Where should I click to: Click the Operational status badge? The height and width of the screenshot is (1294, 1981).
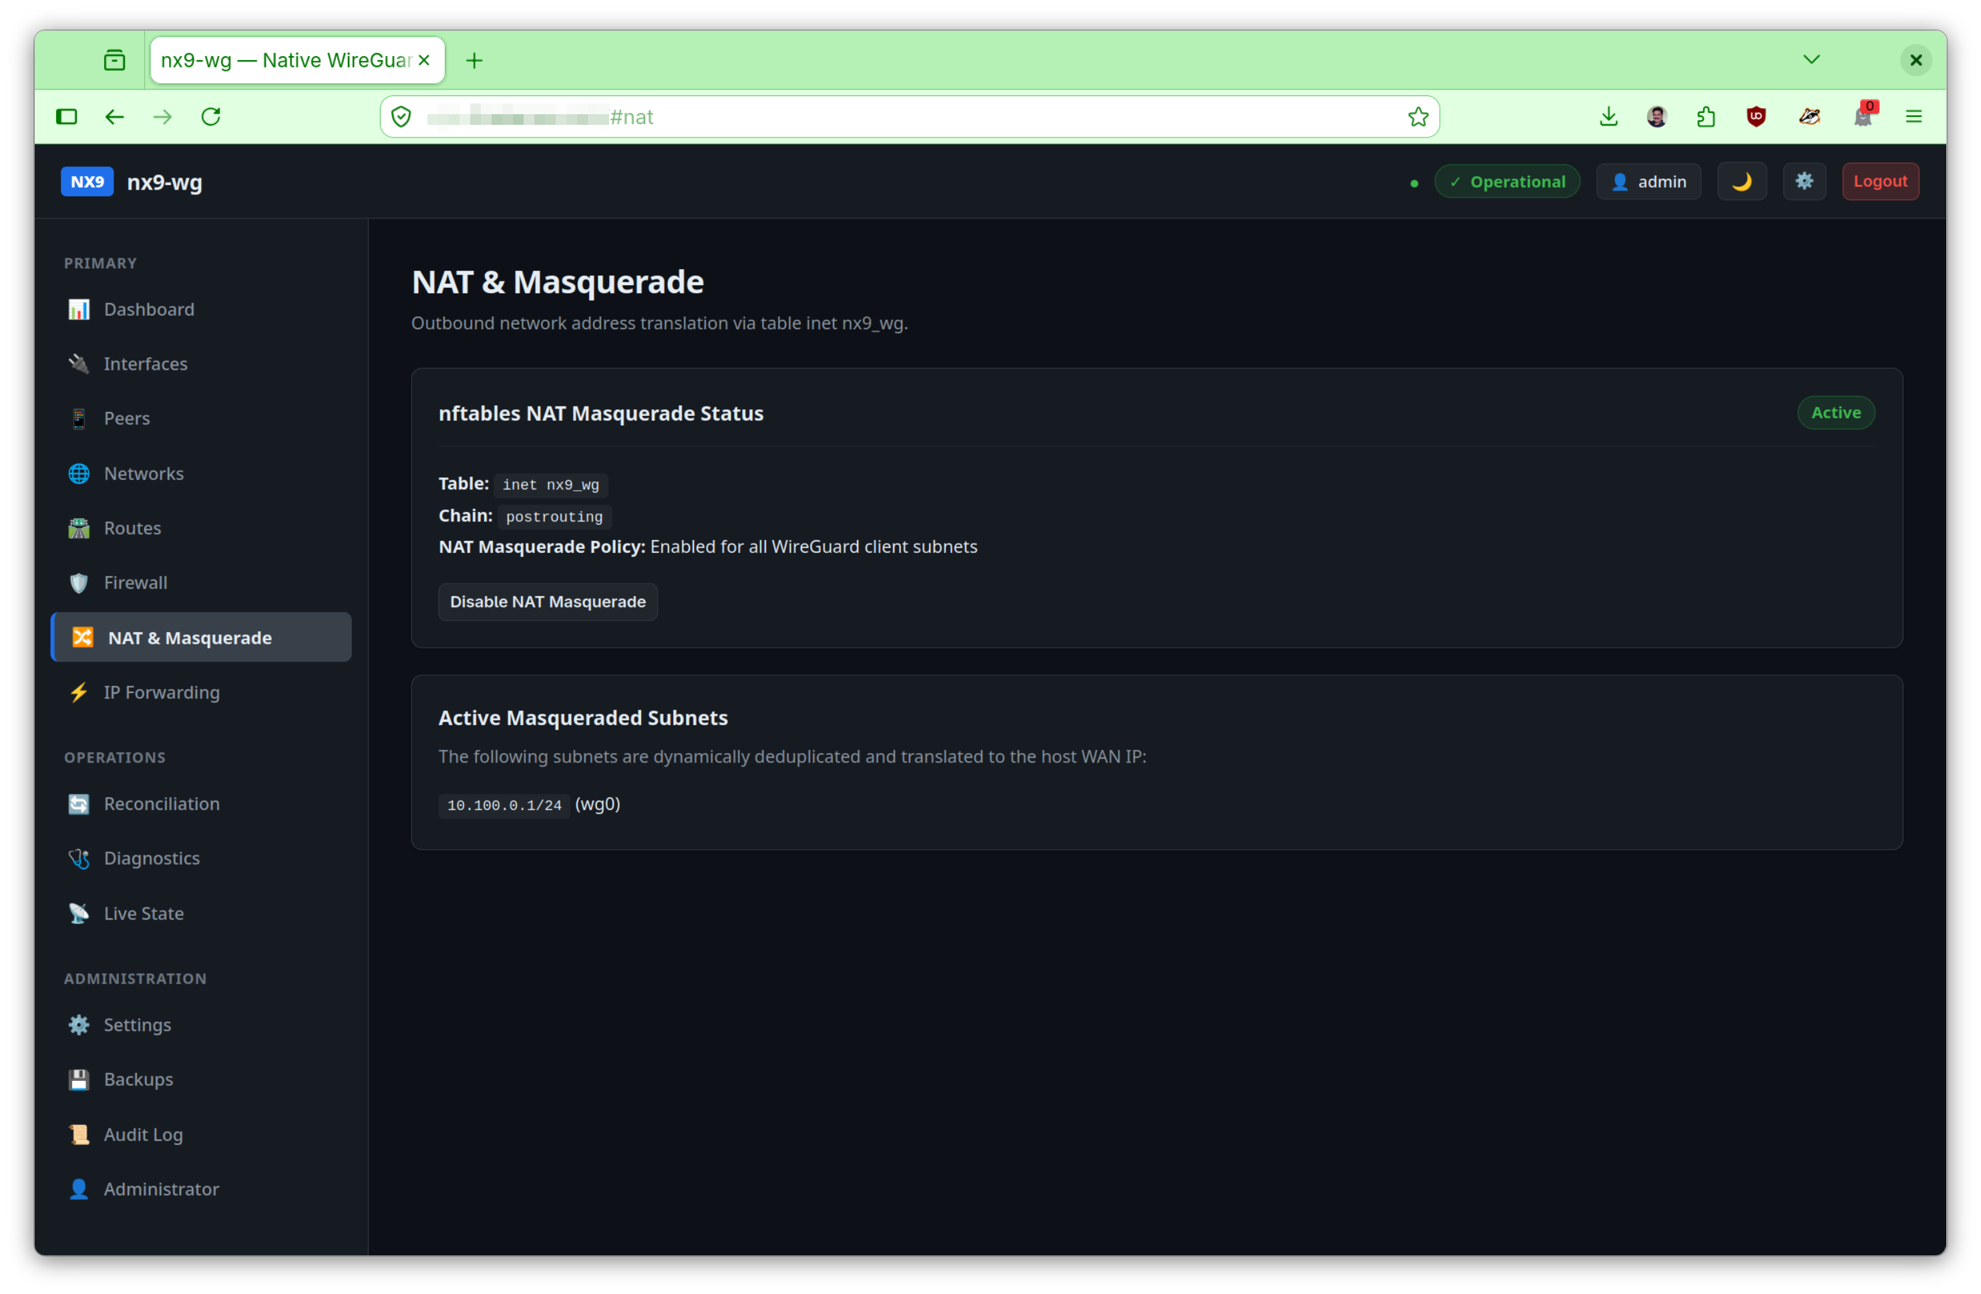tap(1507, 182)
